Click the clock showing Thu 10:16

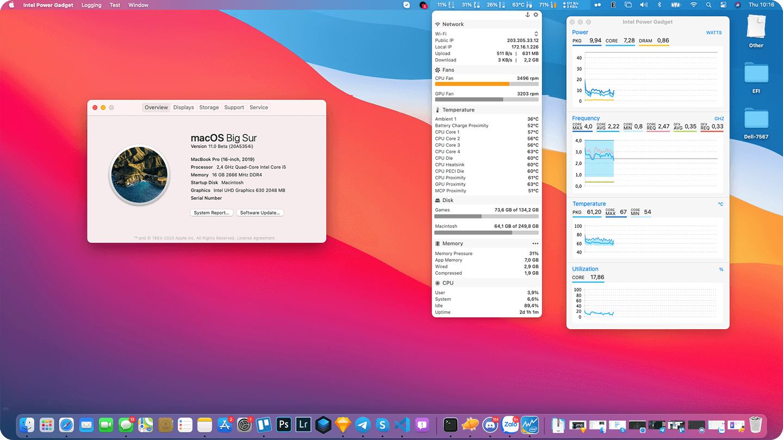tap(761, 5)
